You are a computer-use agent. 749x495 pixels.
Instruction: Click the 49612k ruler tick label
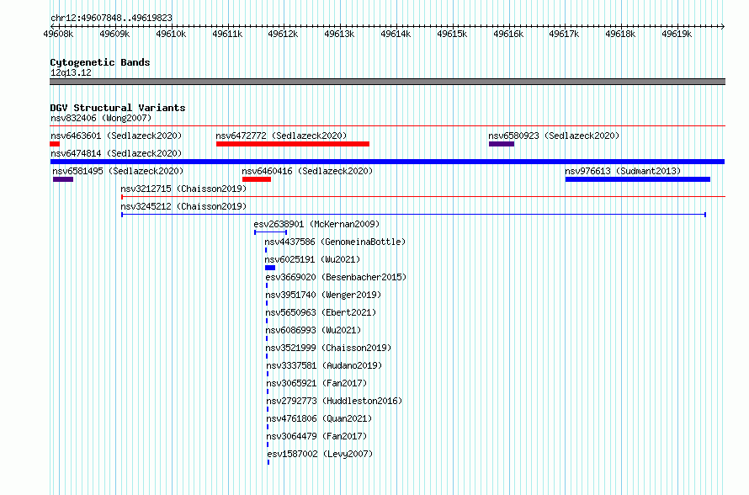click(x=284, y=34)
